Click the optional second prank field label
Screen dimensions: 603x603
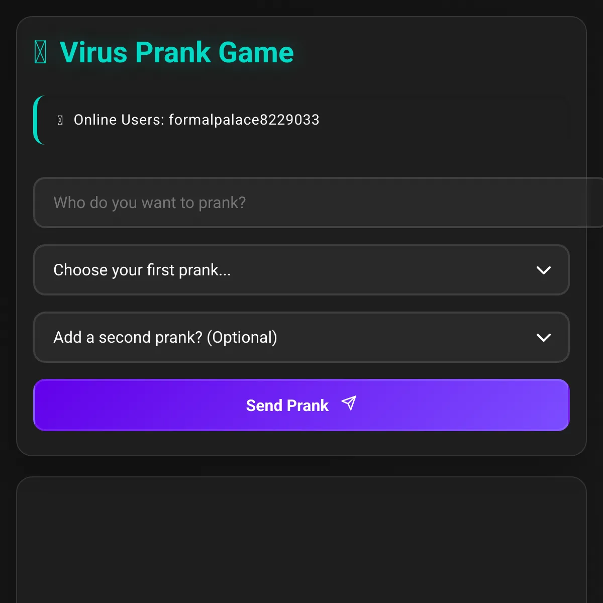[165, 337]
